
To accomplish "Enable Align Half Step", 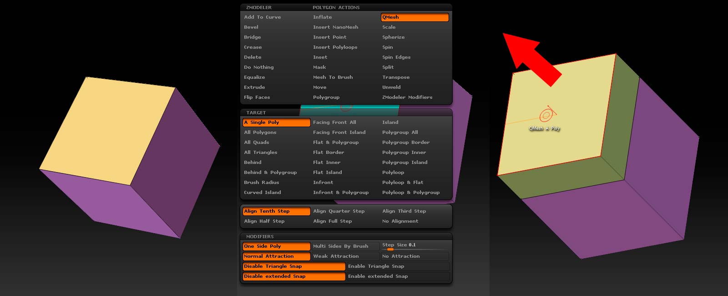I will coord(264,221).
